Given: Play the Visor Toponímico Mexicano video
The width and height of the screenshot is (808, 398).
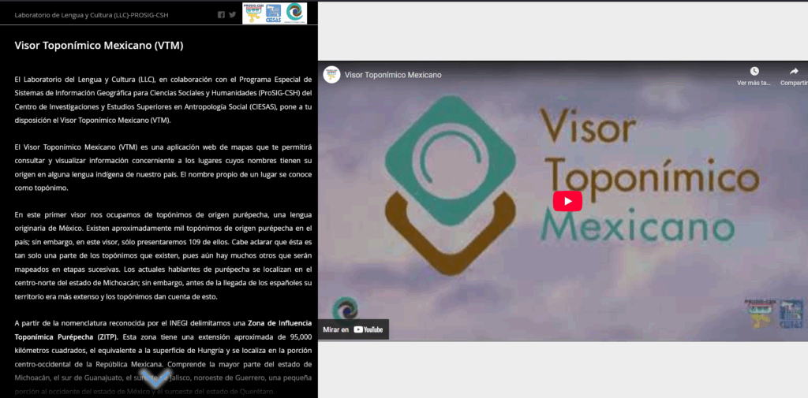Looking at the screenshot, I should click(567, 201).
